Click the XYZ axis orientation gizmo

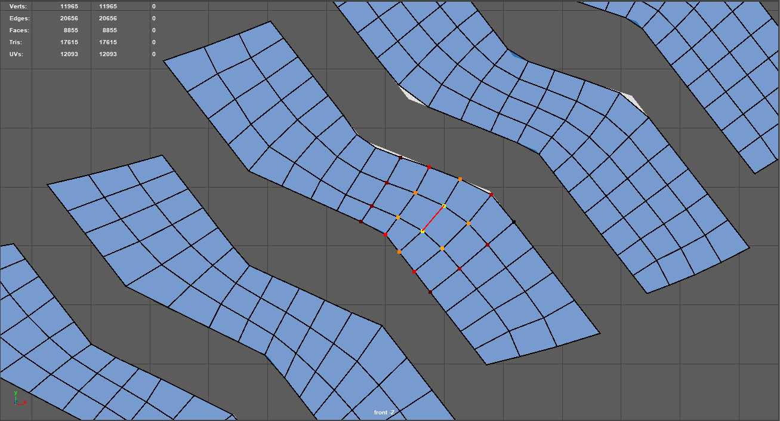point(19,399)
